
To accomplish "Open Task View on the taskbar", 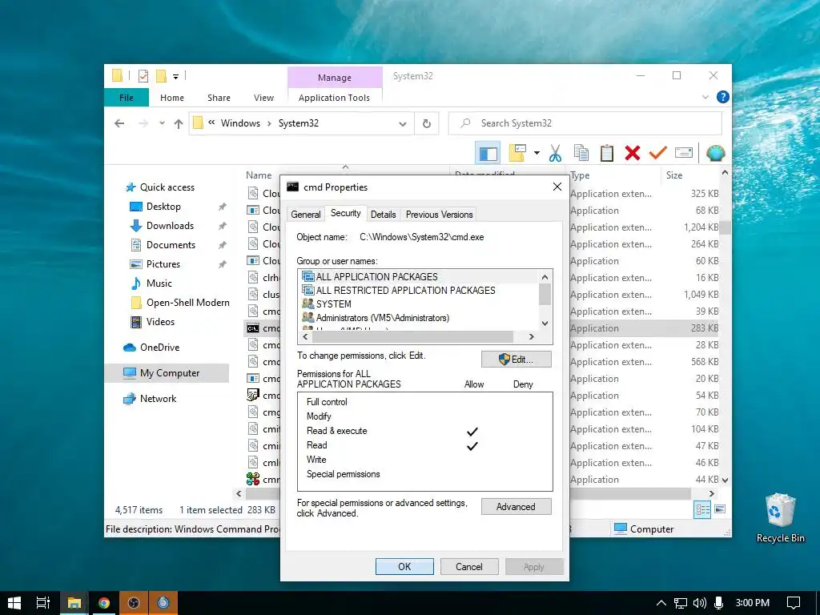I will pyautogui.click(x=43, y=603).
